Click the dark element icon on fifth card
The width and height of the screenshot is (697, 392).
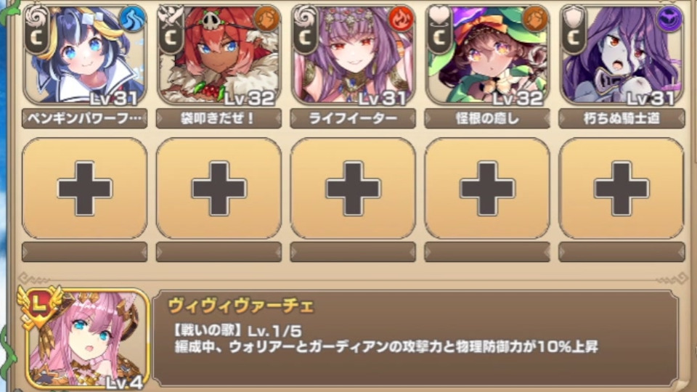click(669, 19)
